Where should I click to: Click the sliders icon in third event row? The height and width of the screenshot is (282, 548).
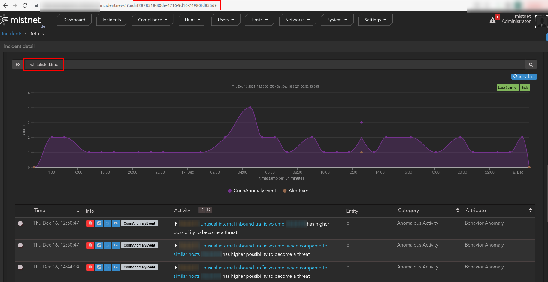tap(107, 267)
